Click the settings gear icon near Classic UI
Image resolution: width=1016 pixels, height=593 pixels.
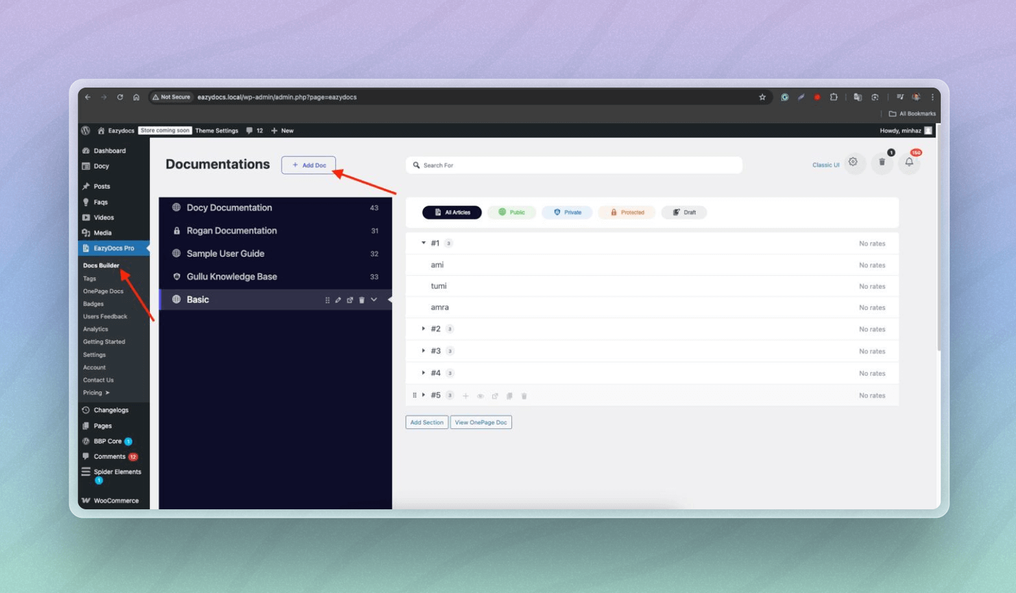[x=853, y=162]
